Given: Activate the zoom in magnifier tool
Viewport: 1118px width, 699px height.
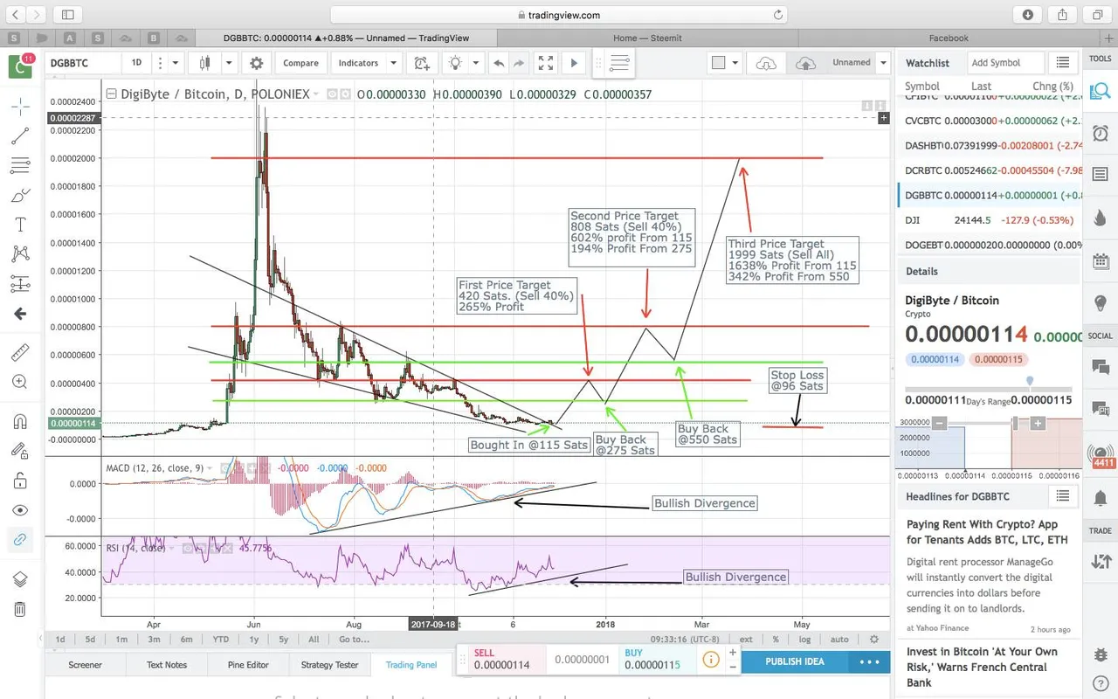Looking at the screenshot, I should (20, 382).
